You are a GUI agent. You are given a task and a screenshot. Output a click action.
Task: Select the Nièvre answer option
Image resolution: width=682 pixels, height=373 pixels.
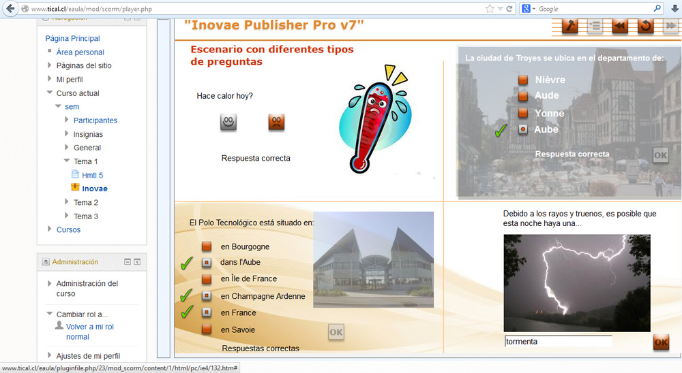coord(523,80)
